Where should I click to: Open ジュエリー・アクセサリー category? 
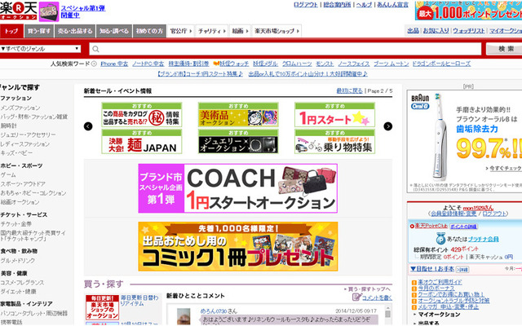(x=28, y=134)
